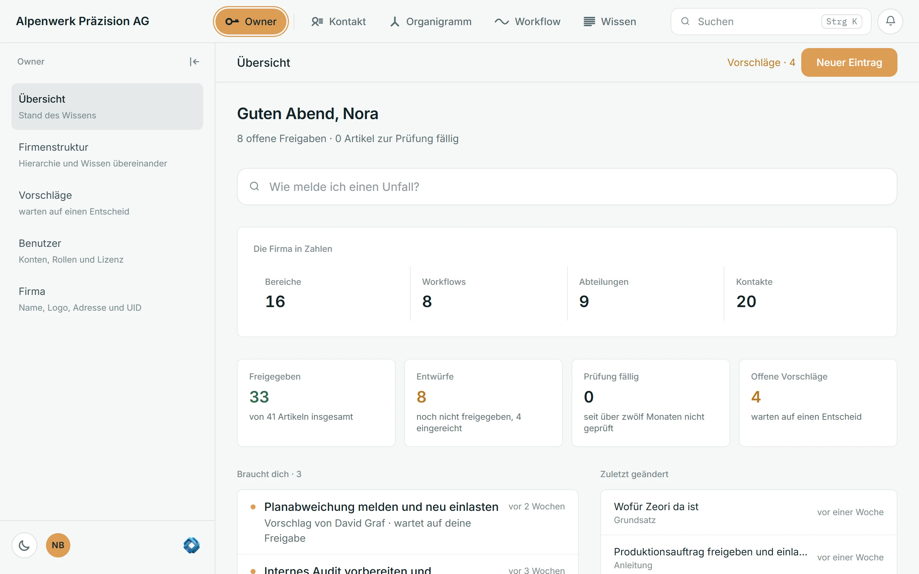Open the NB user avatar

58,545
